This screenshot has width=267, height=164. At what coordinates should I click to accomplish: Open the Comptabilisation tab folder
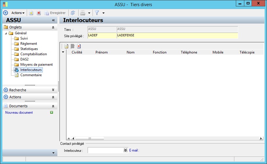click(x=33, y=54)
